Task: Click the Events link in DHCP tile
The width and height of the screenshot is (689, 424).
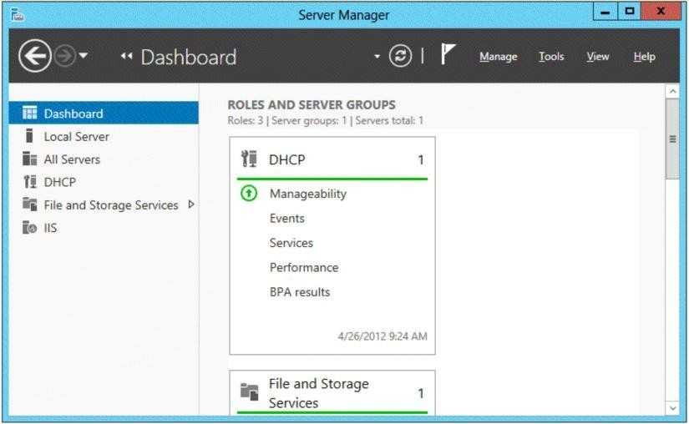Action: 287,218
